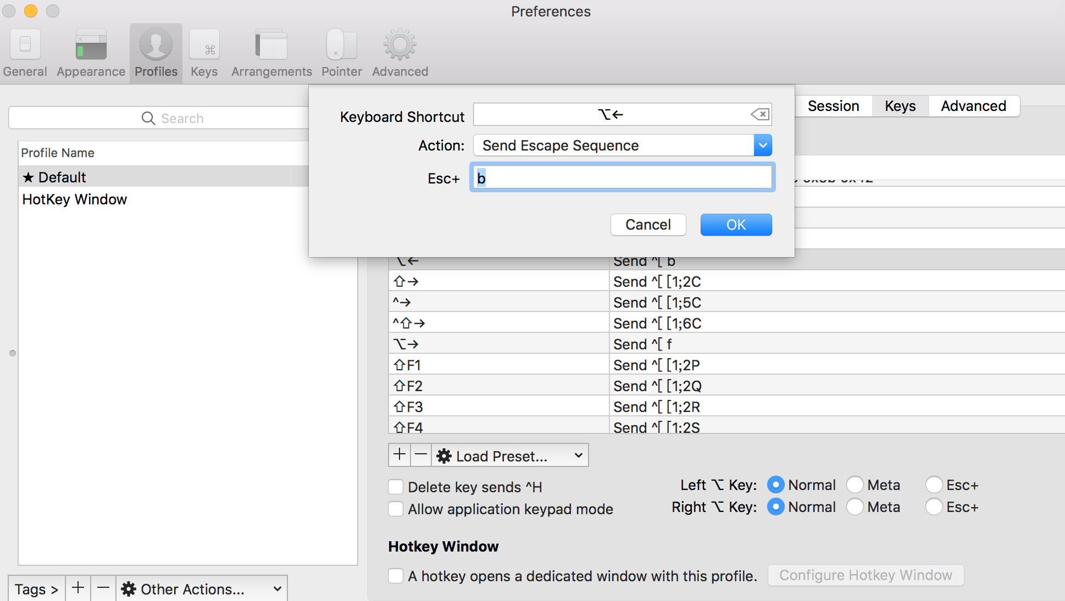Select the Send ^[ [1;5C mapping
Viewport: 1065px width, 601px height.
(x=726, y=302)
